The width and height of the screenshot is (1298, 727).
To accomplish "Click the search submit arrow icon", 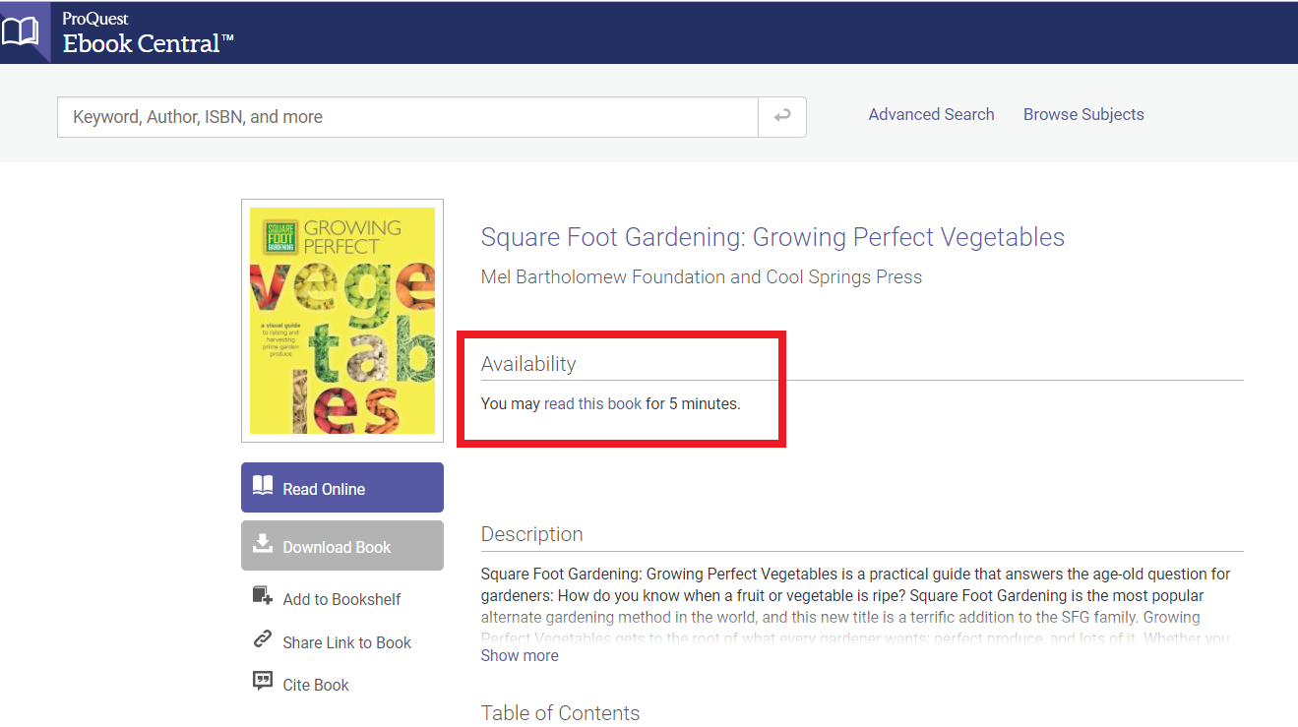I will [782, 117].
